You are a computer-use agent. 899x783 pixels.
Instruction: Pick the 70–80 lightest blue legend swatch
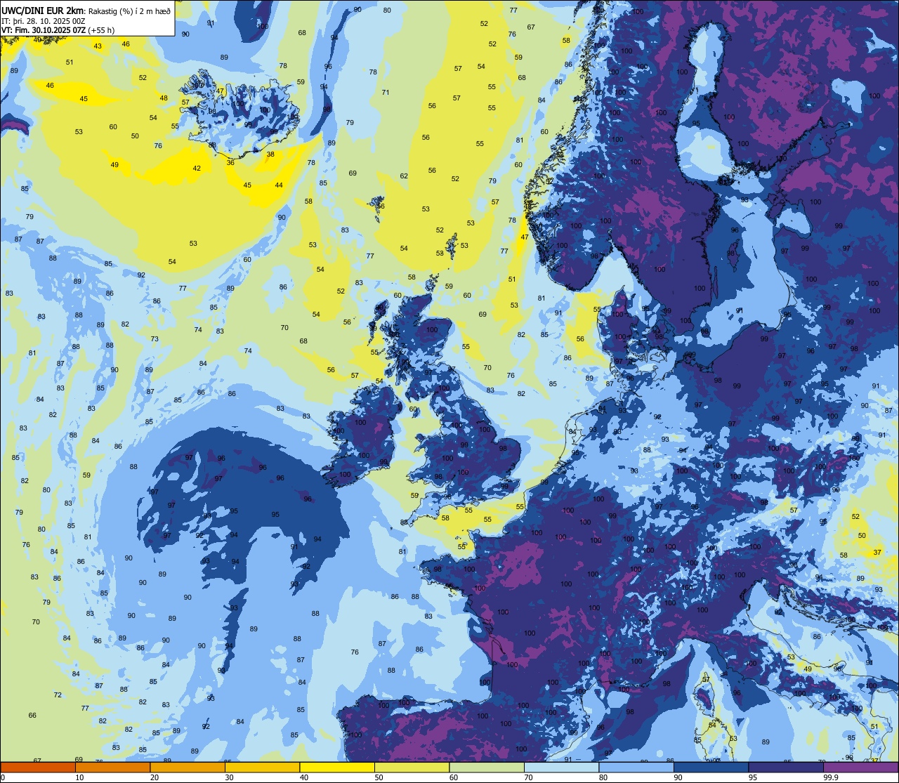click(562, 767)
